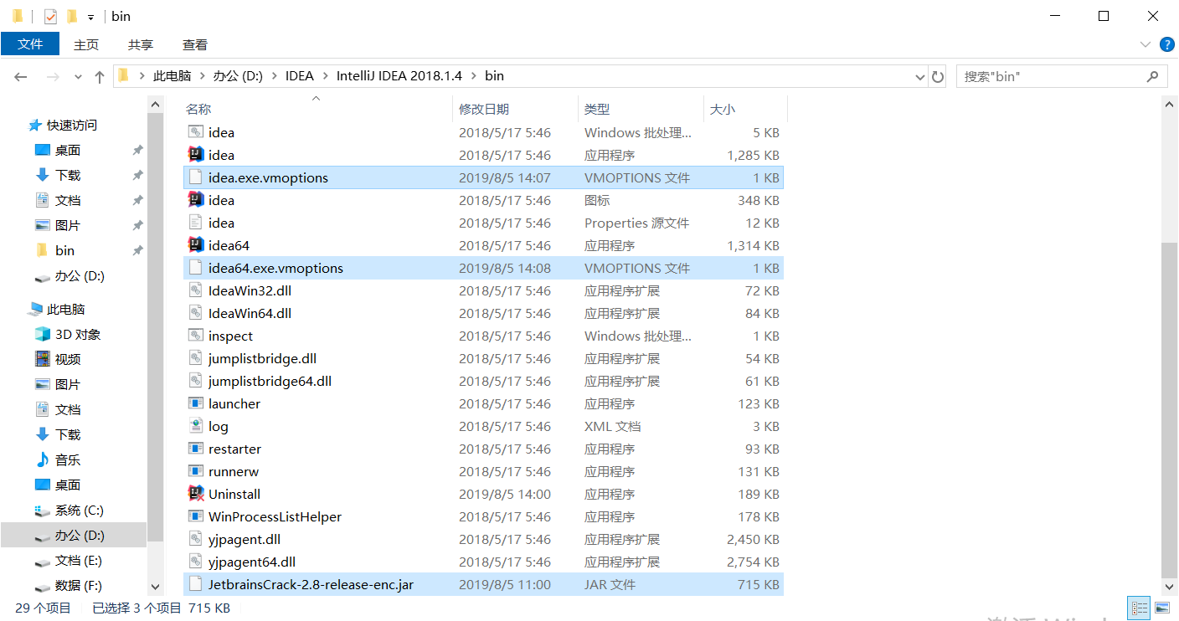Expand the address bar history dropdown
The height and width of the screenshot is (621, 1179).
(x=920, y=76)
